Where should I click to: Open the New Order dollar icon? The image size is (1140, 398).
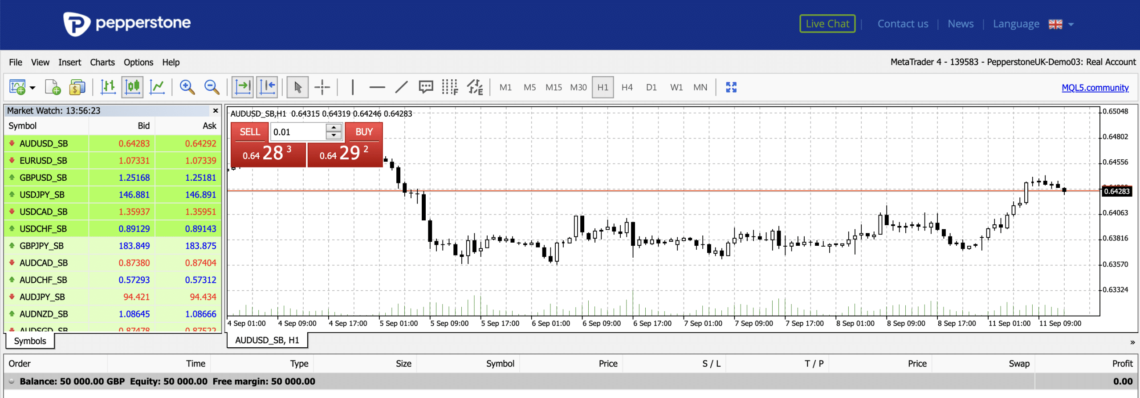[77, 87]
